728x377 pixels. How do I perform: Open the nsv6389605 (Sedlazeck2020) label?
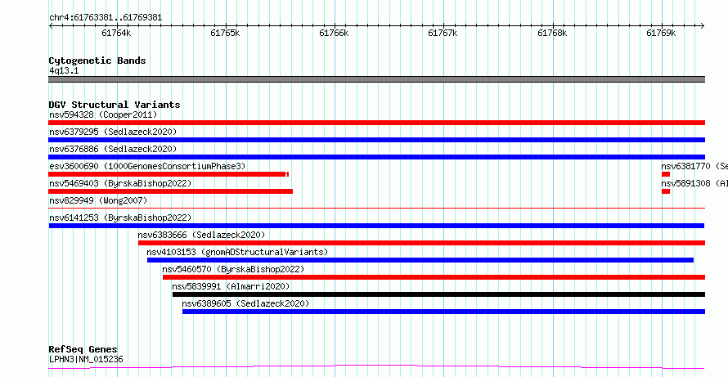point(245,303)
